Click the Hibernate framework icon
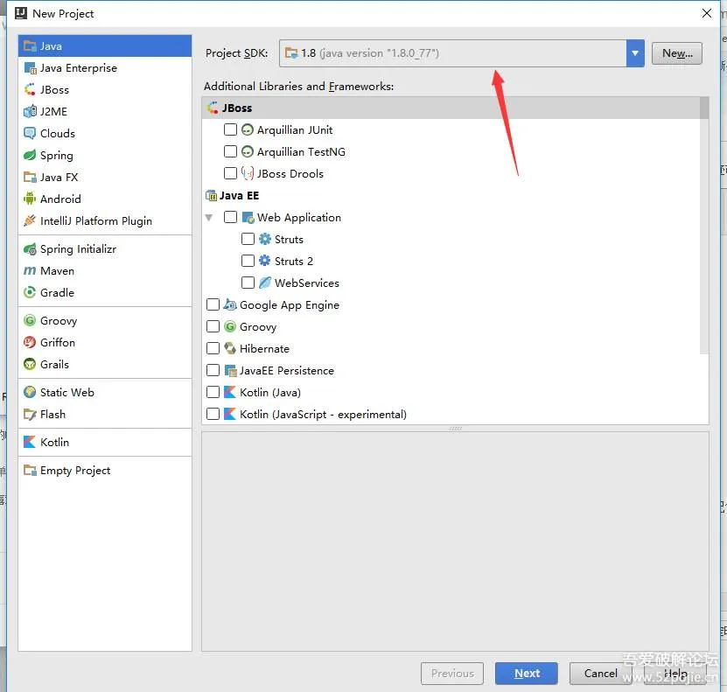 pos(230,348)
